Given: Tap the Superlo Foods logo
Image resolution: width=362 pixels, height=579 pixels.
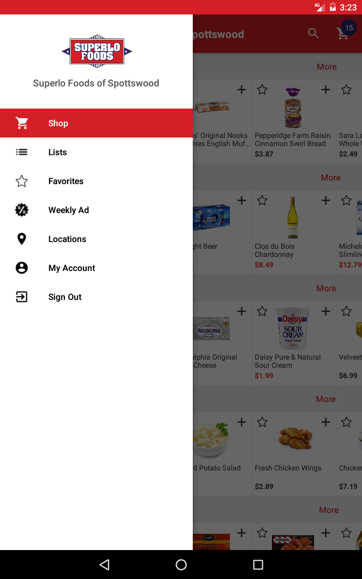Looking at the screenshot, I should [x=96, y=52].
